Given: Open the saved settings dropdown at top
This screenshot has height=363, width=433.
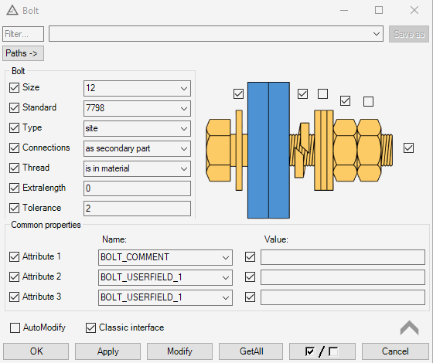Looking at the screenshot, I should tap(216, 34).
